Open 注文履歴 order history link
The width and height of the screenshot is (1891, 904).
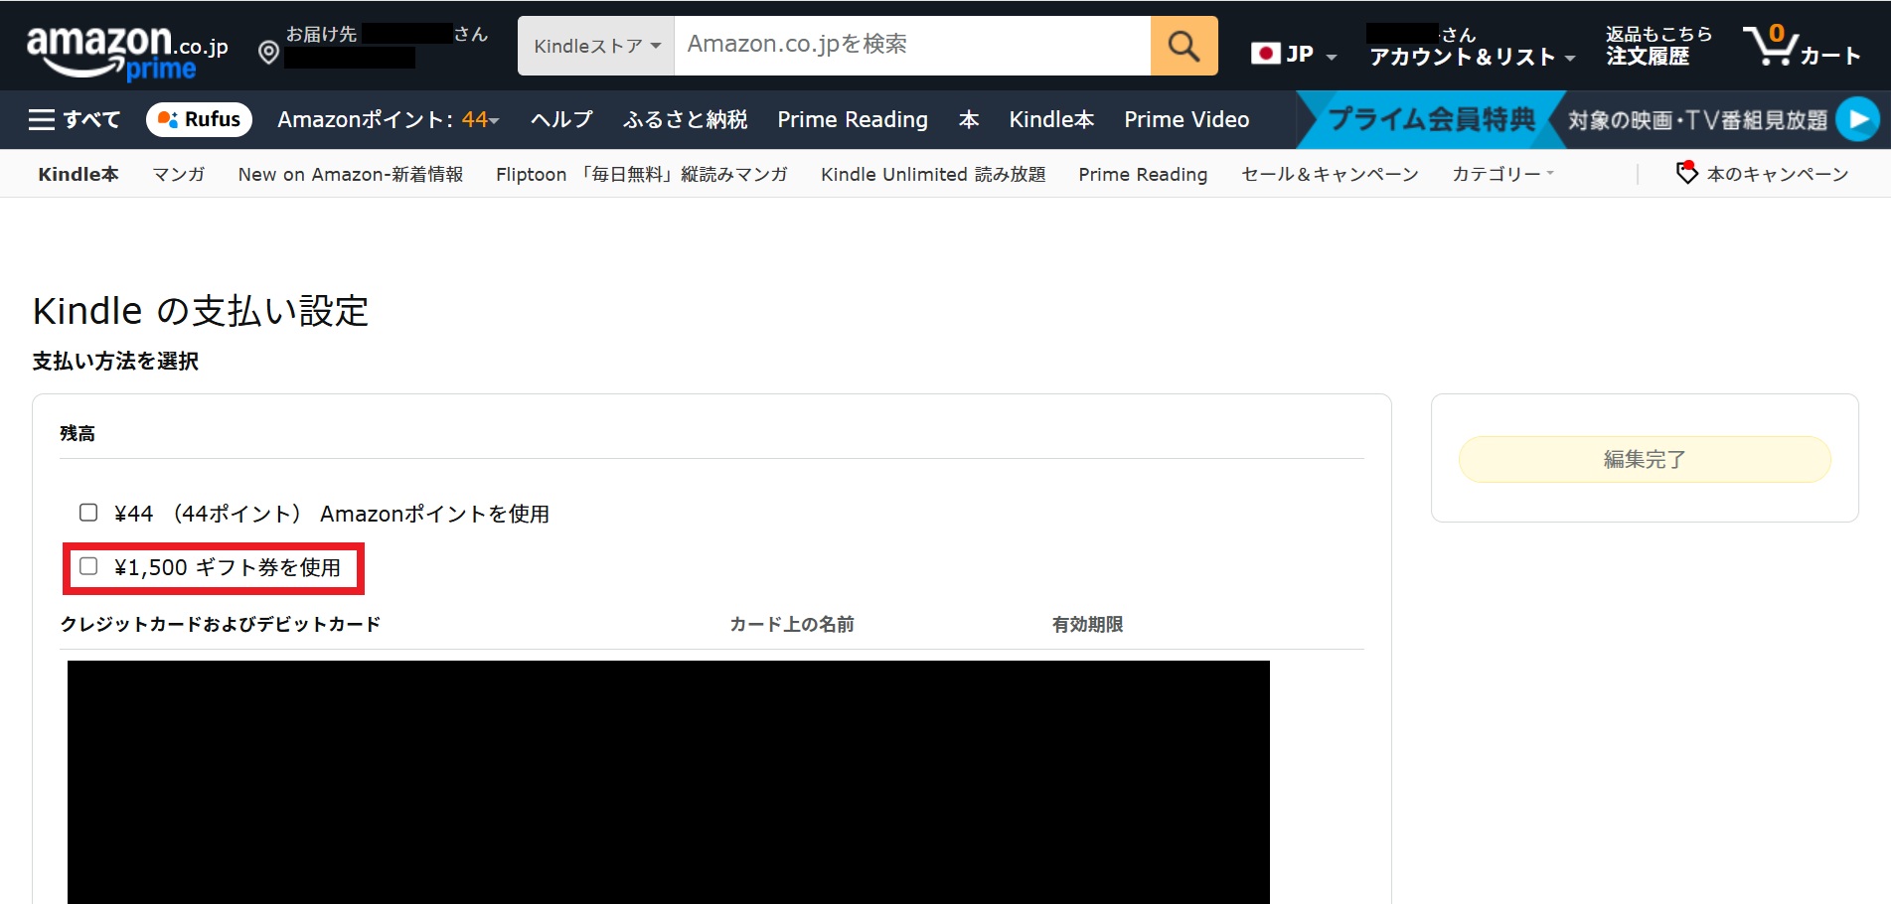click(1648, 57)
